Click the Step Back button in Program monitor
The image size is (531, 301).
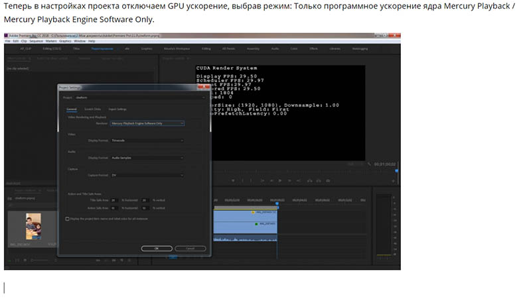coord(271,180)
